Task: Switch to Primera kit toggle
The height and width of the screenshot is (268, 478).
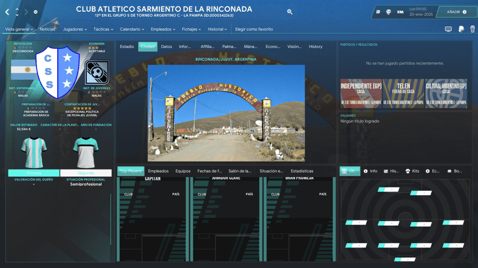Action: (34, 173)
